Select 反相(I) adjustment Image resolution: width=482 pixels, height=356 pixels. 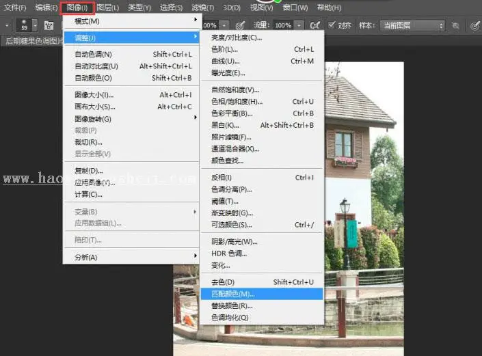[x=262, y=178]
